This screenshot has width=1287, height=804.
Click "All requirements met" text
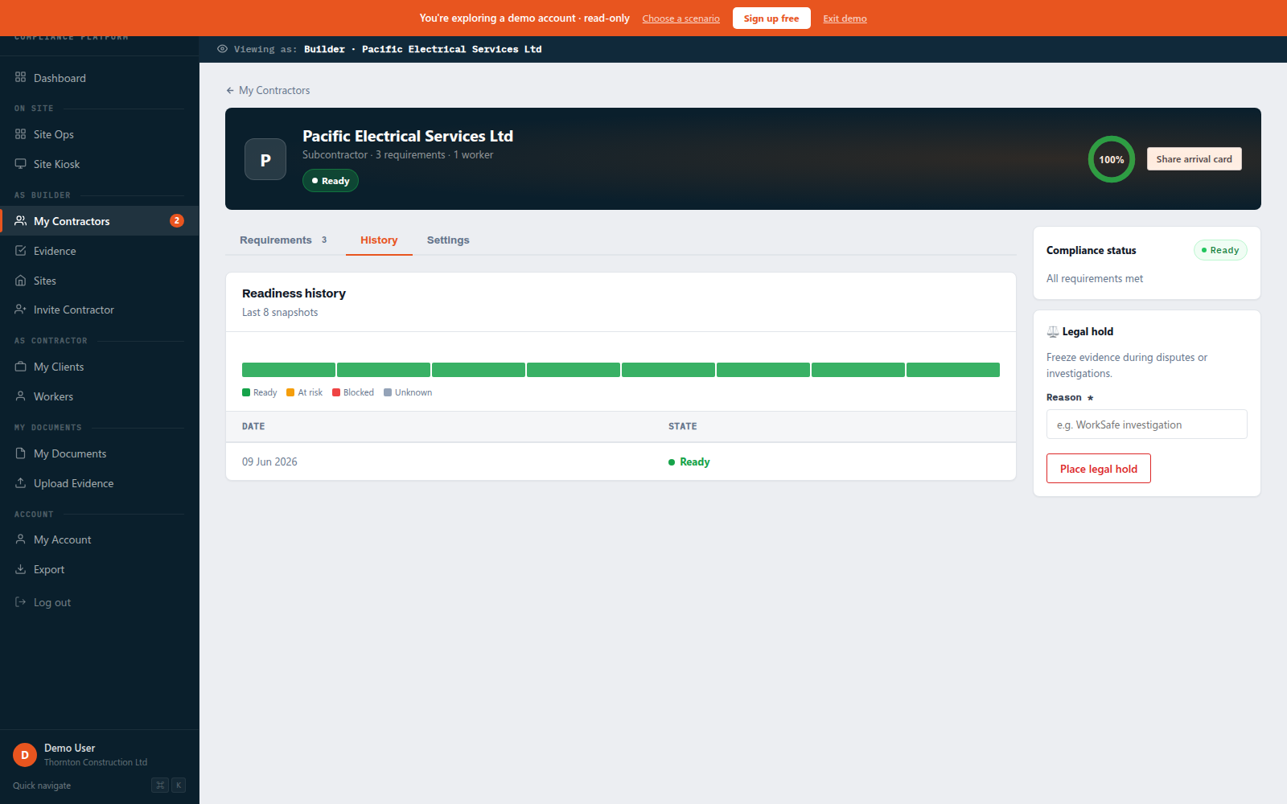[1095, 278]
